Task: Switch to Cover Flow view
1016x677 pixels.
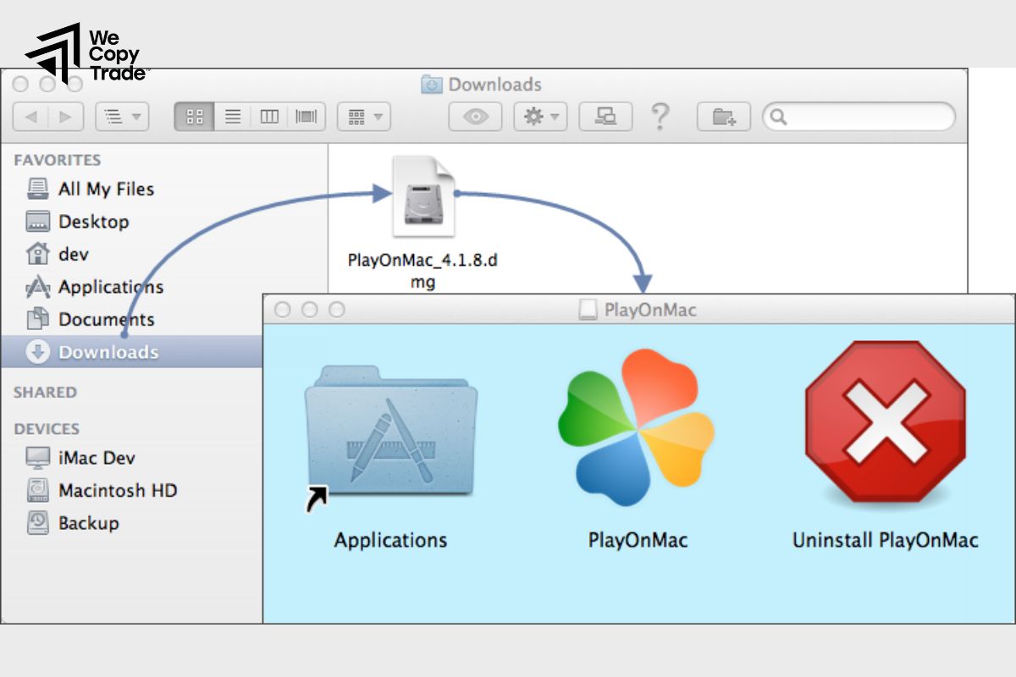Action: 306,117
